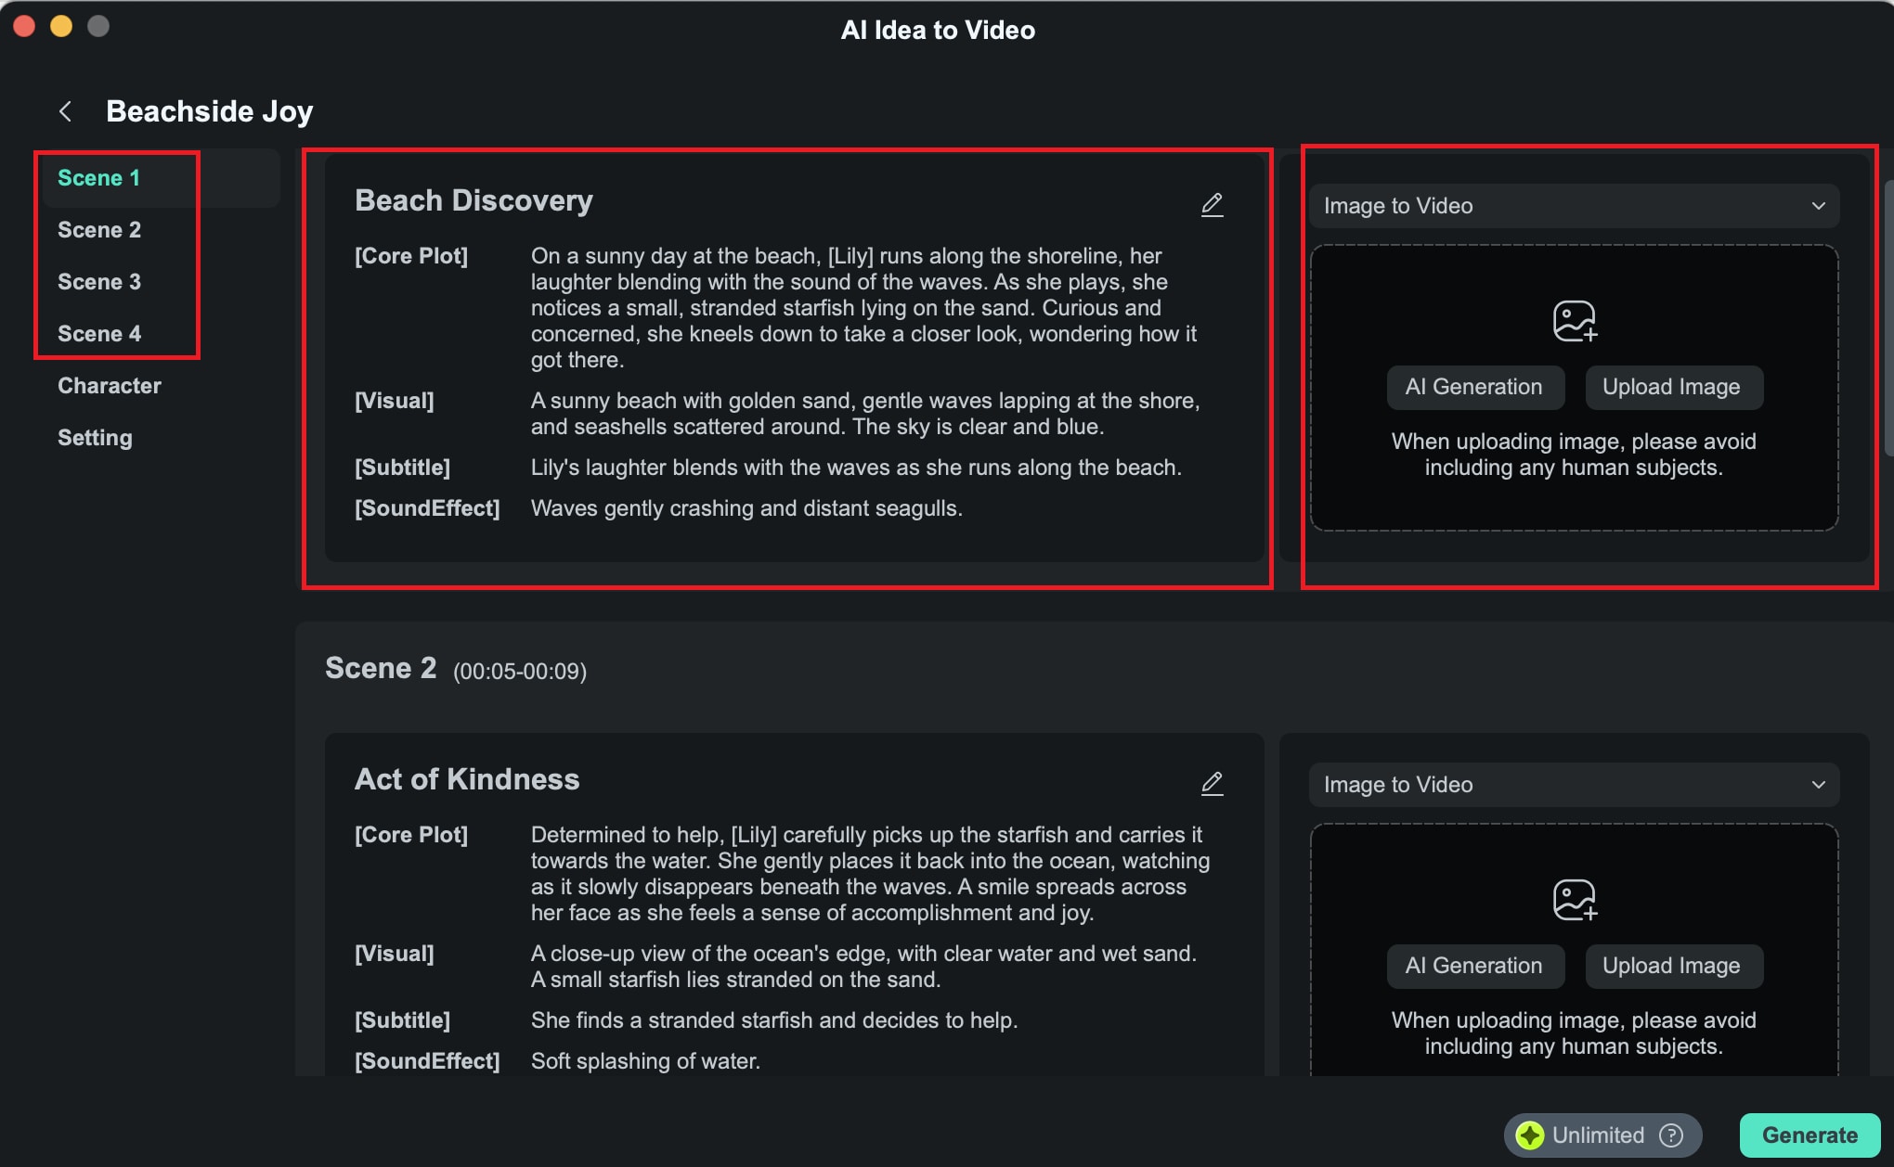This screenshot has height=1167, width=1894.
Task: Select Scene 1 in the sidebar
Action: [98, 178]
